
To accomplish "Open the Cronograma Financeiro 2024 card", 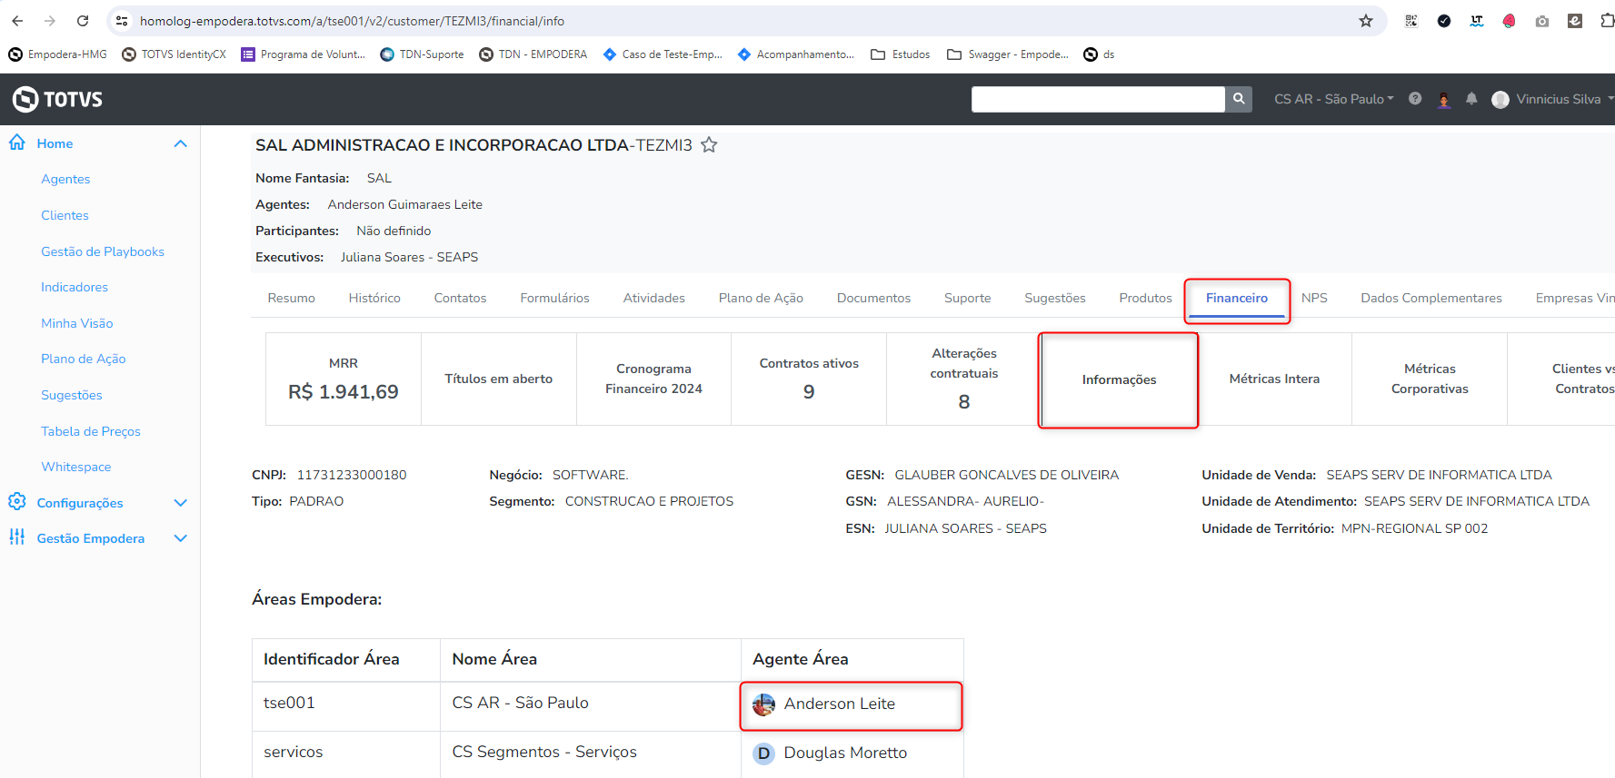I will (654, 379).
